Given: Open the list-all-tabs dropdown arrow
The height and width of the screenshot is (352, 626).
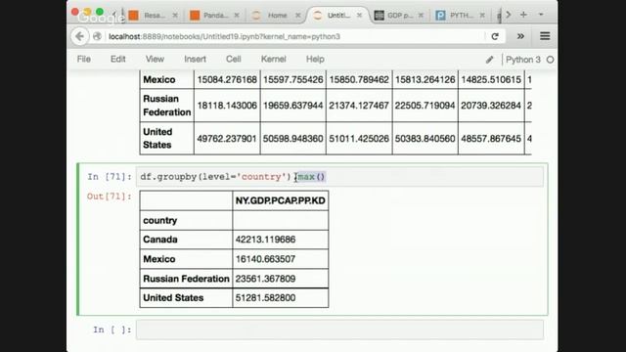Looking at the screenshot, I should (x=541, y=15).
